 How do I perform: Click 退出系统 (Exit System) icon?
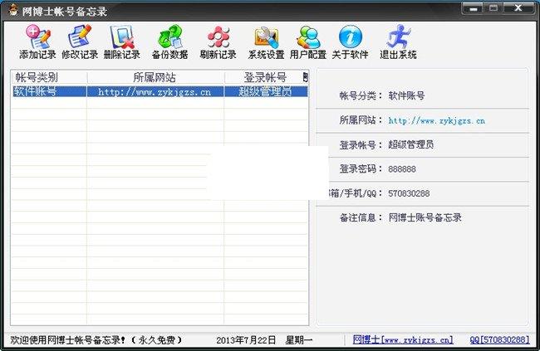point(396,41)
